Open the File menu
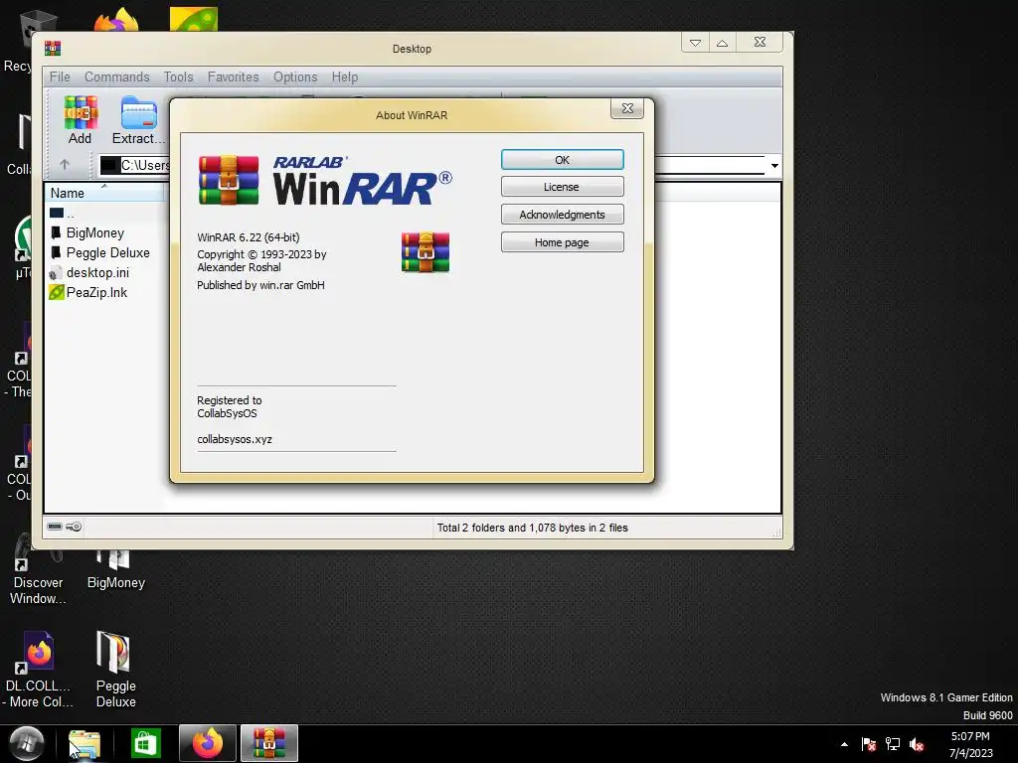 point(60,77)
